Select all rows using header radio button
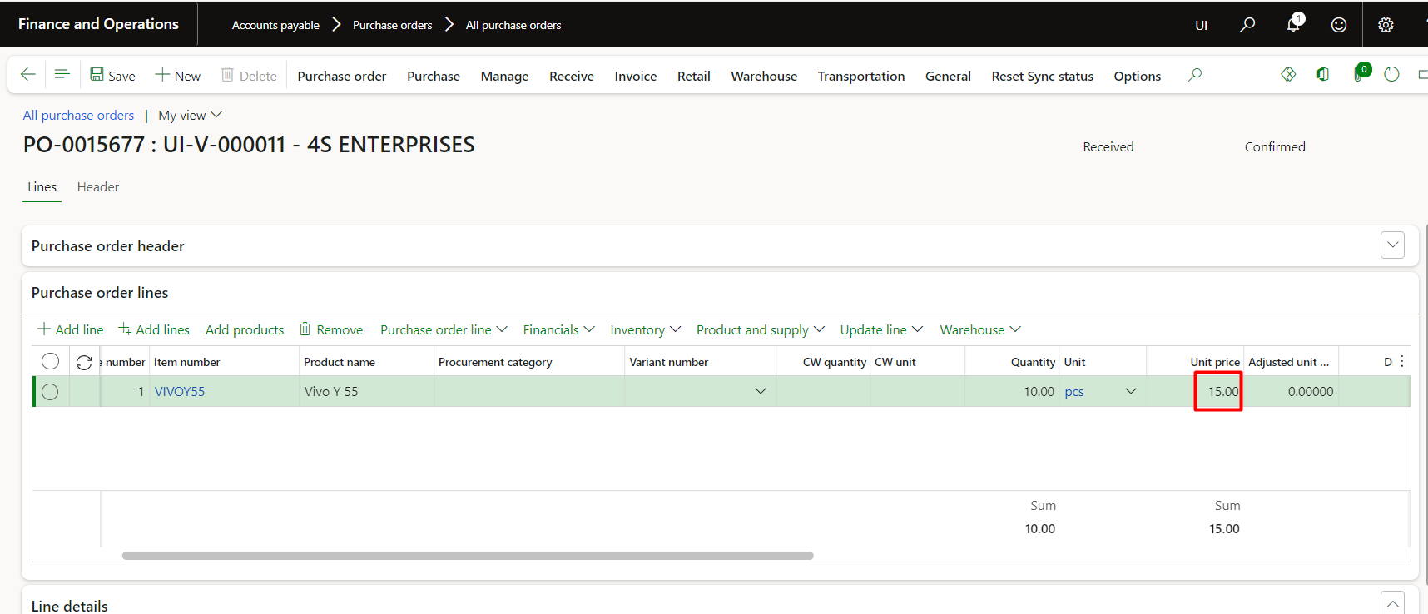 [51, 361]
